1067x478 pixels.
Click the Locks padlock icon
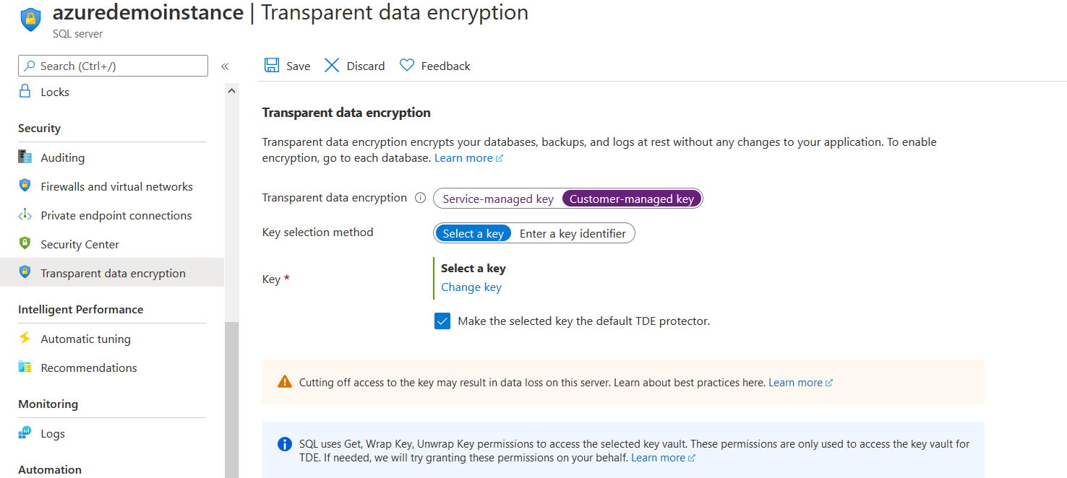click(25, 92)
